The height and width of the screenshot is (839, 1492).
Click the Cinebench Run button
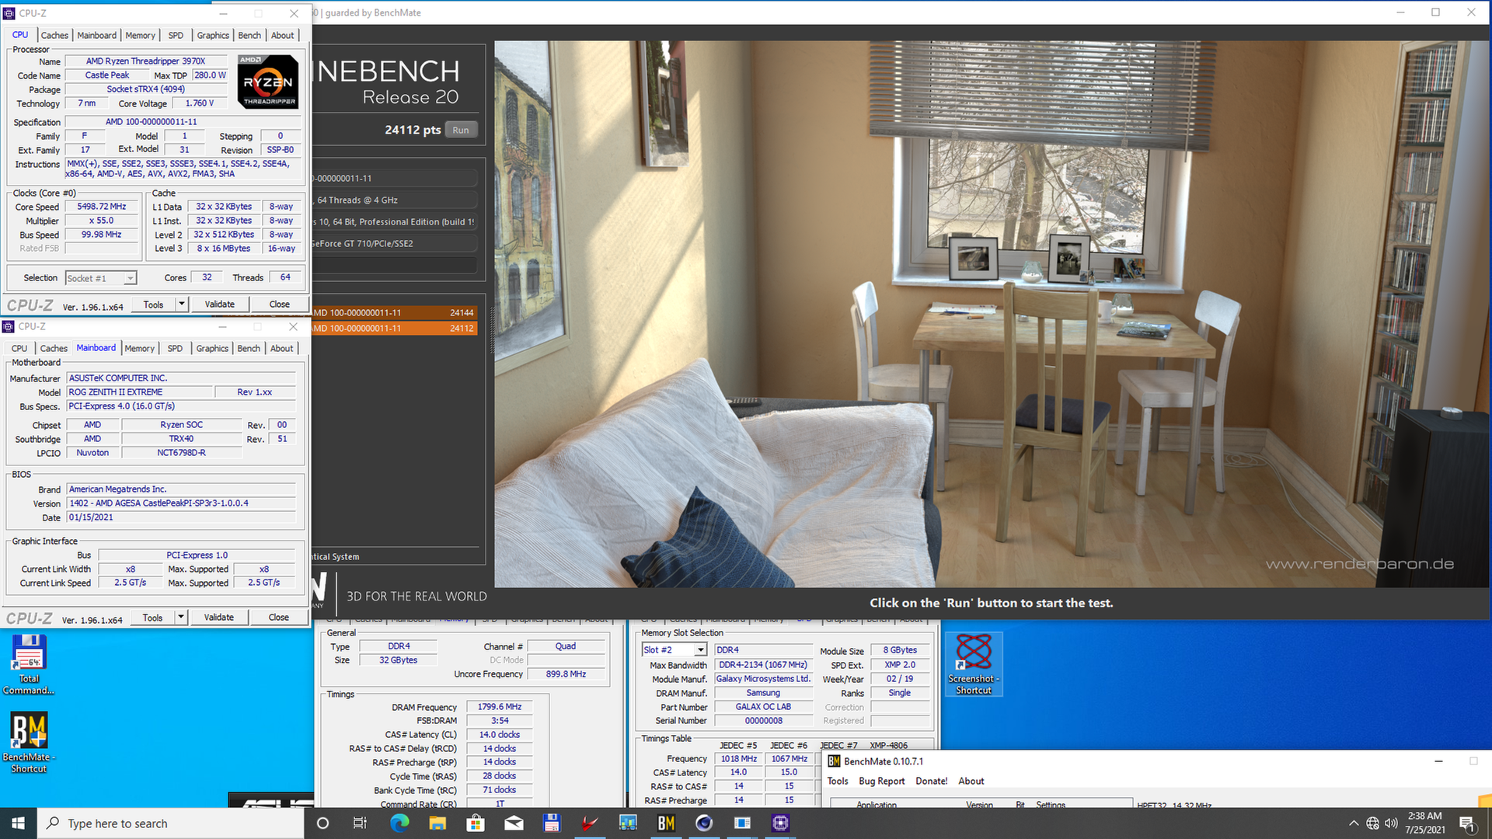tap(461, 131)
